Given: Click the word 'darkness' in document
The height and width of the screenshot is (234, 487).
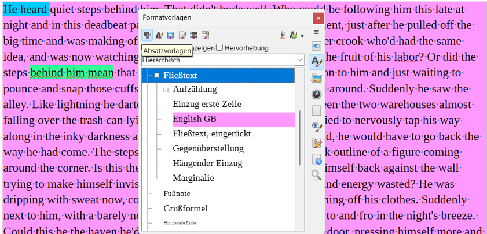Looking at the screenshot, I should pos(108,136).
